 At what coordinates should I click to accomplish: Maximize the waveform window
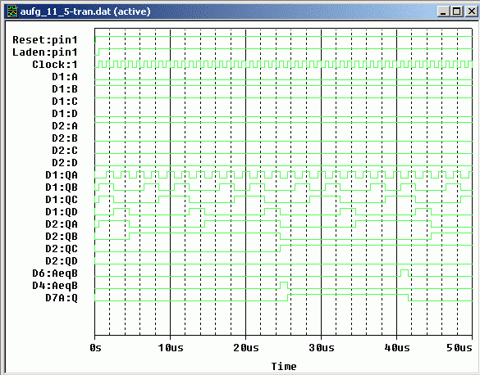click(457, 11)
